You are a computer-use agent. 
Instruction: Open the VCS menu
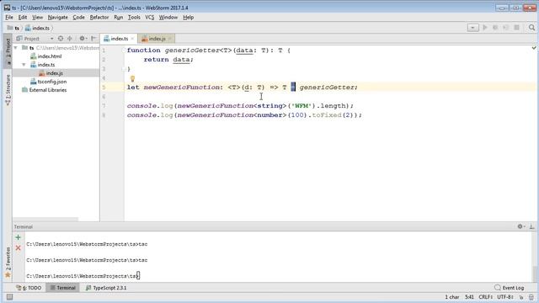150,17
